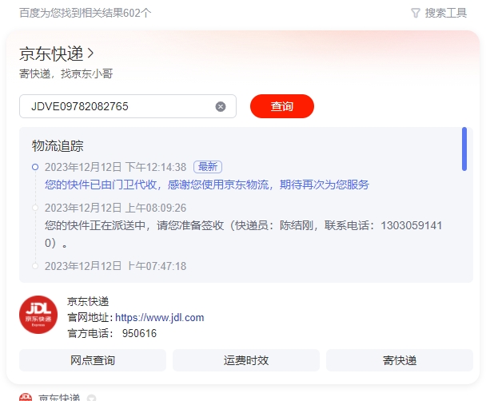Click the red 查询 button
Viewport: 494px width, 401px height.
(282, 106)
